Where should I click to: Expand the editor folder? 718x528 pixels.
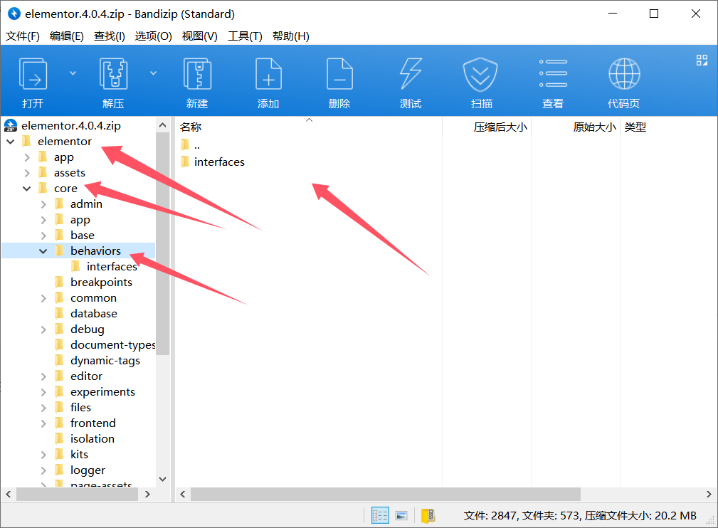coord(43,376)
